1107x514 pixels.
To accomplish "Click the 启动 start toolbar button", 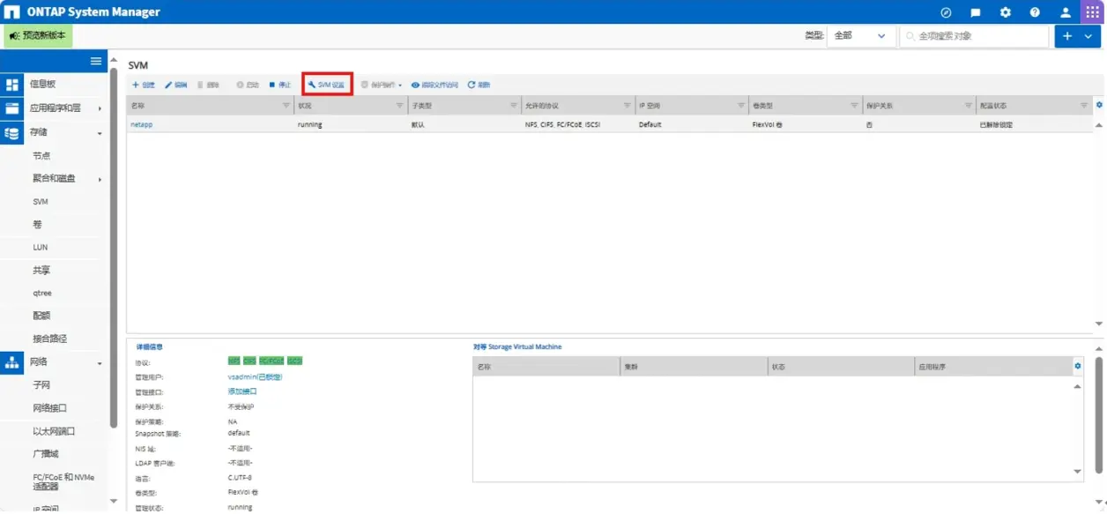I will click(248, 85).
